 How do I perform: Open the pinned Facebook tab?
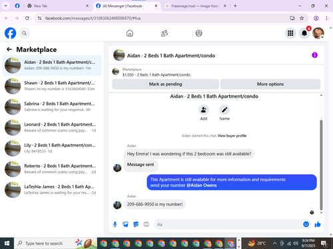(x=17, y=6)
